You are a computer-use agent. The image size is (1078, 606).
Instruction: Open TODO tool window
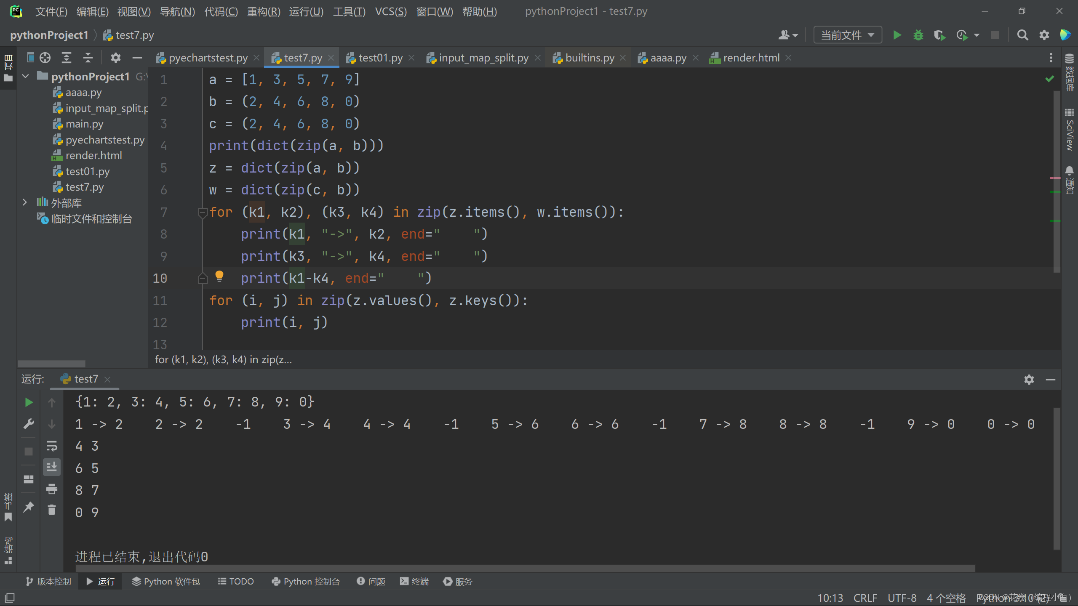pos(236,582)
